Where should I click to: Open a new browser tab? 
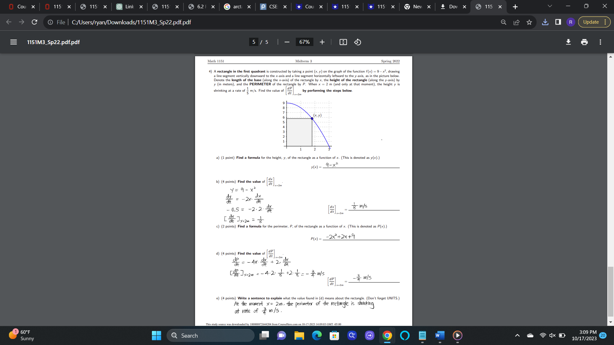tap(515, 6)
